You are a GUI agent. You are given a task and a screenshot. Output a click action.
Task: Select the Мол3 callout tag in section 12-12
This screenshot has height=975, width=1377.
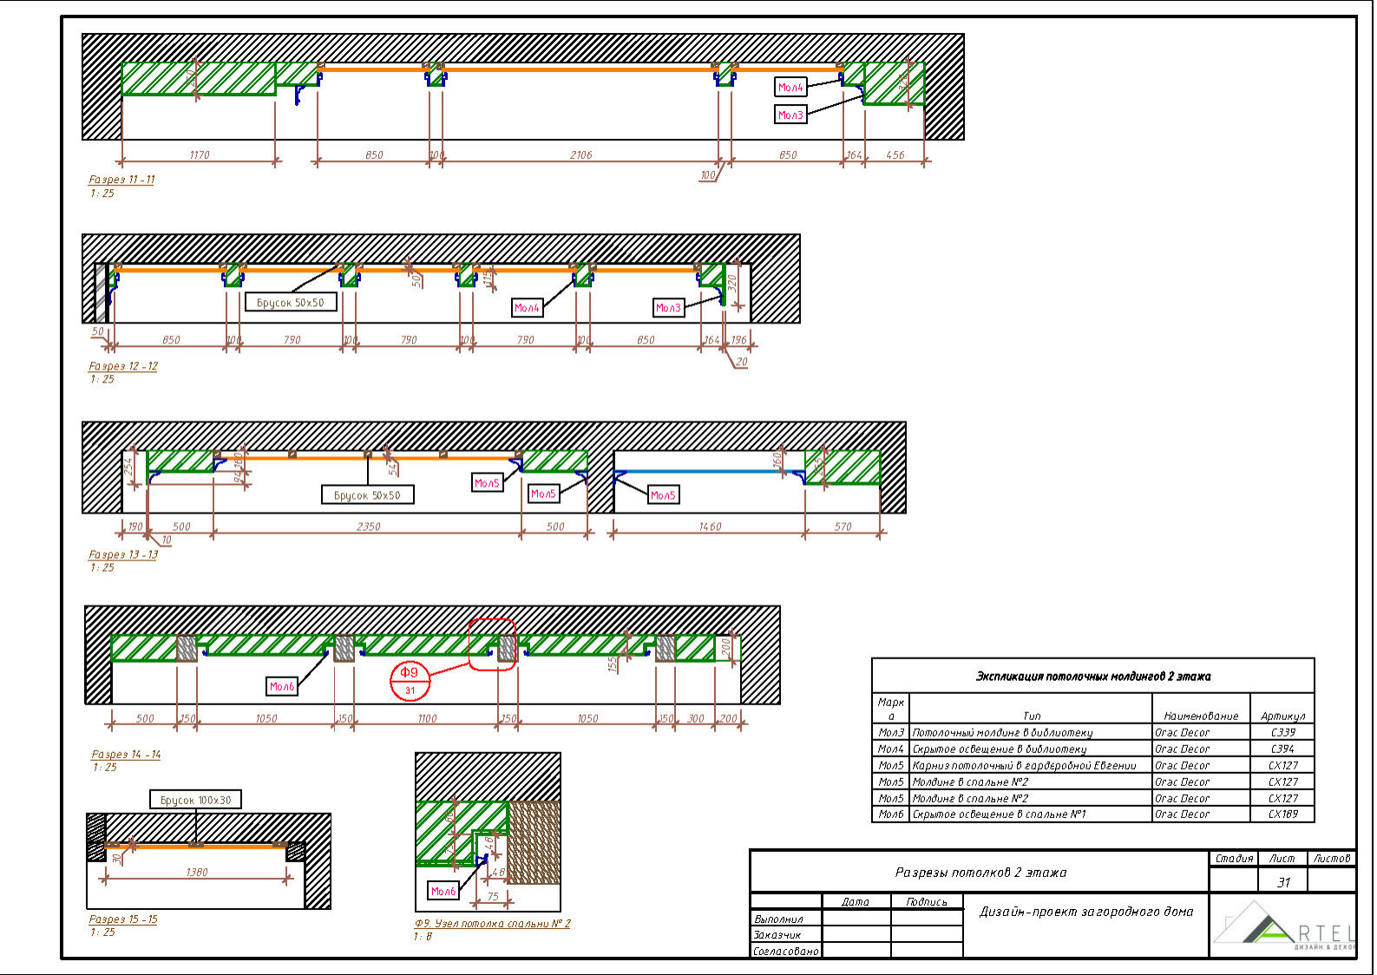coord(668,308)
